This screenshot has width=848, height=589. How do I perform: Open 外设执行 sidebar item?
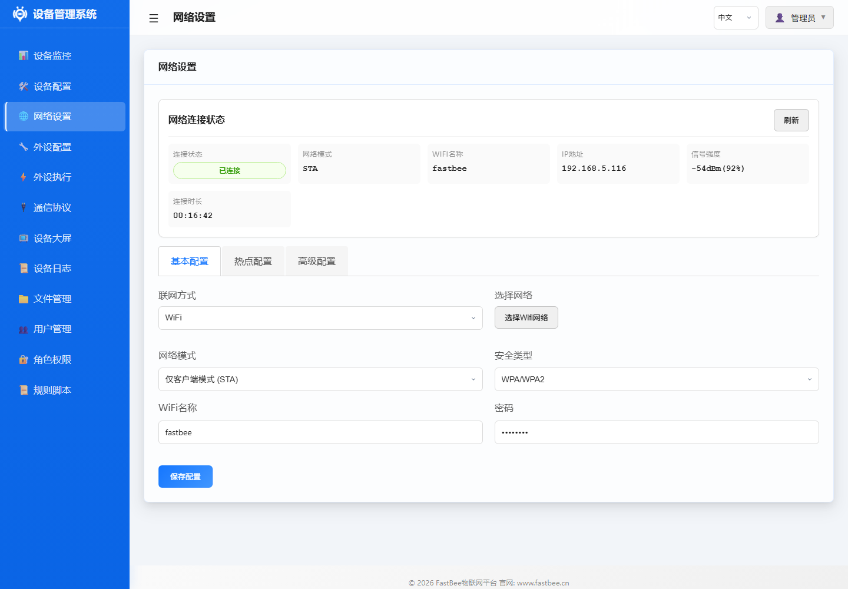pyautogui.click(x=65, y=177)
